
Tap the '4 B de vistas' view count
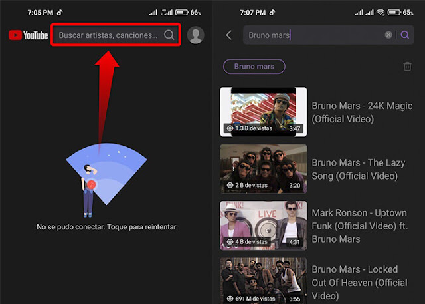pyautogui.click(x=247, y=242)
